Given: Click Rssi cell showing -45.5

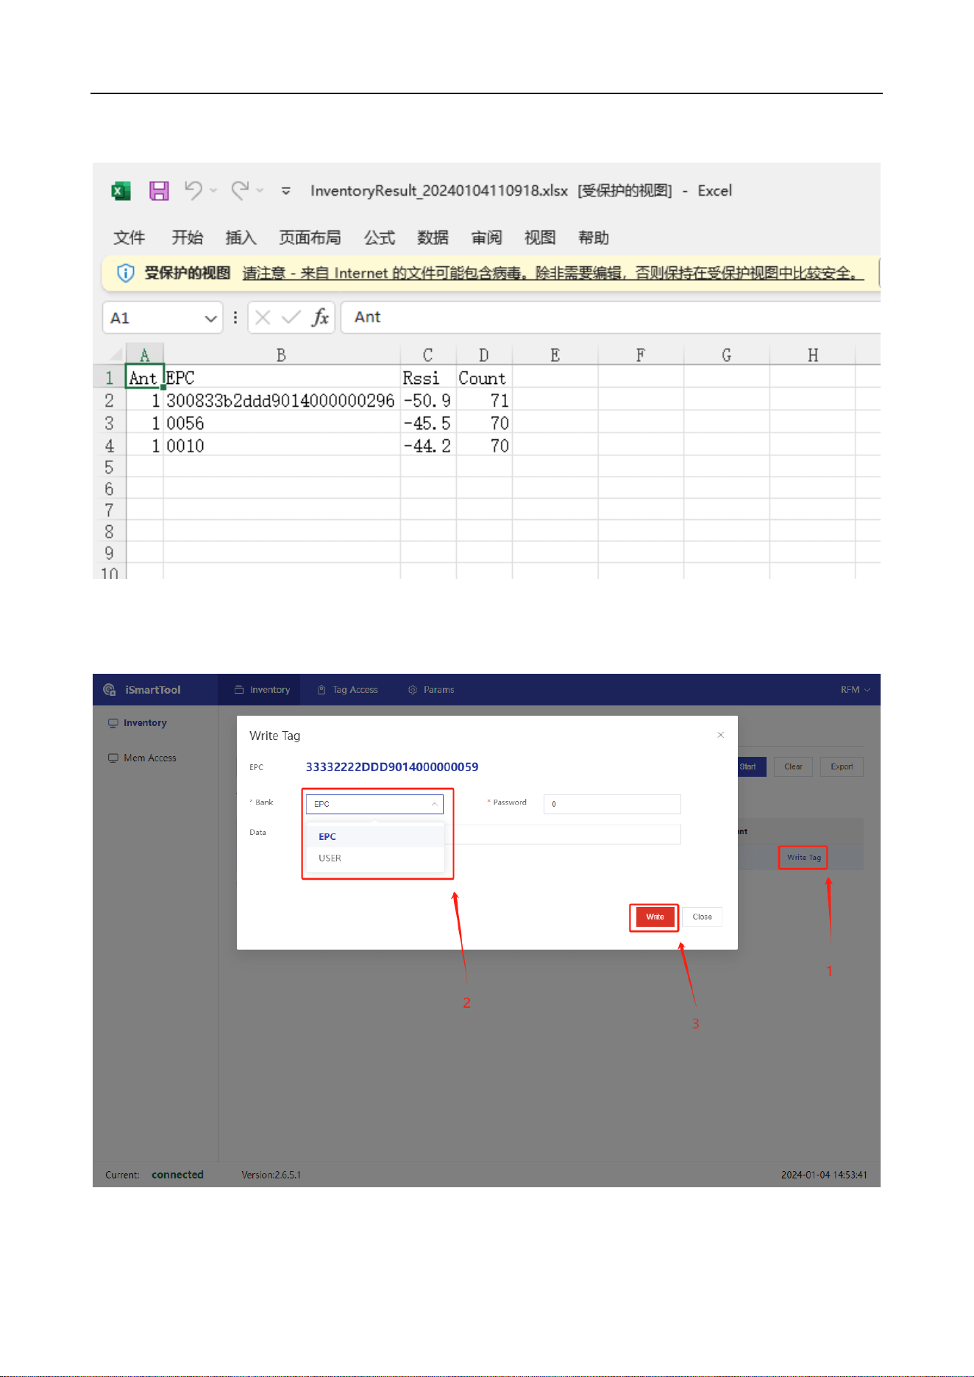Looking at the screenshot, I should tap(428, 424).
